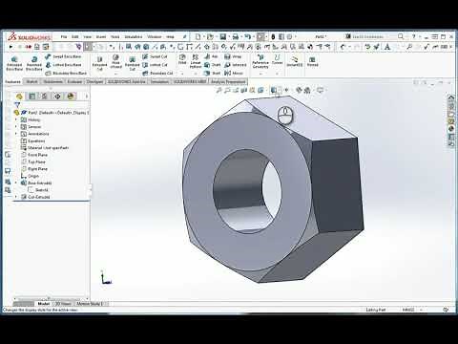Screen dimensions: 458x344
Task: Select the Intersect feature
Action: (236, 65)
